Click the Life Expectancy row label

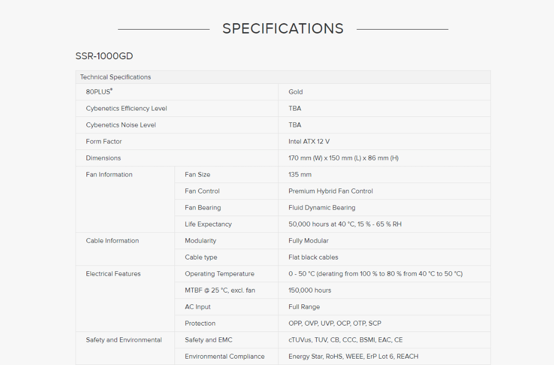coord(208,224)
